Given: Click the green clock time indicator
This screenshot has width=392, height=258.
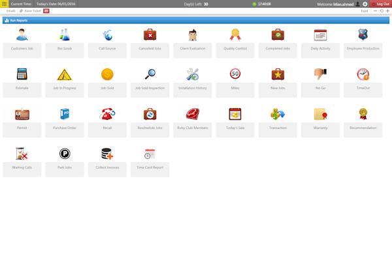Looking at the screenshot, I should click(x=261, y=4).
